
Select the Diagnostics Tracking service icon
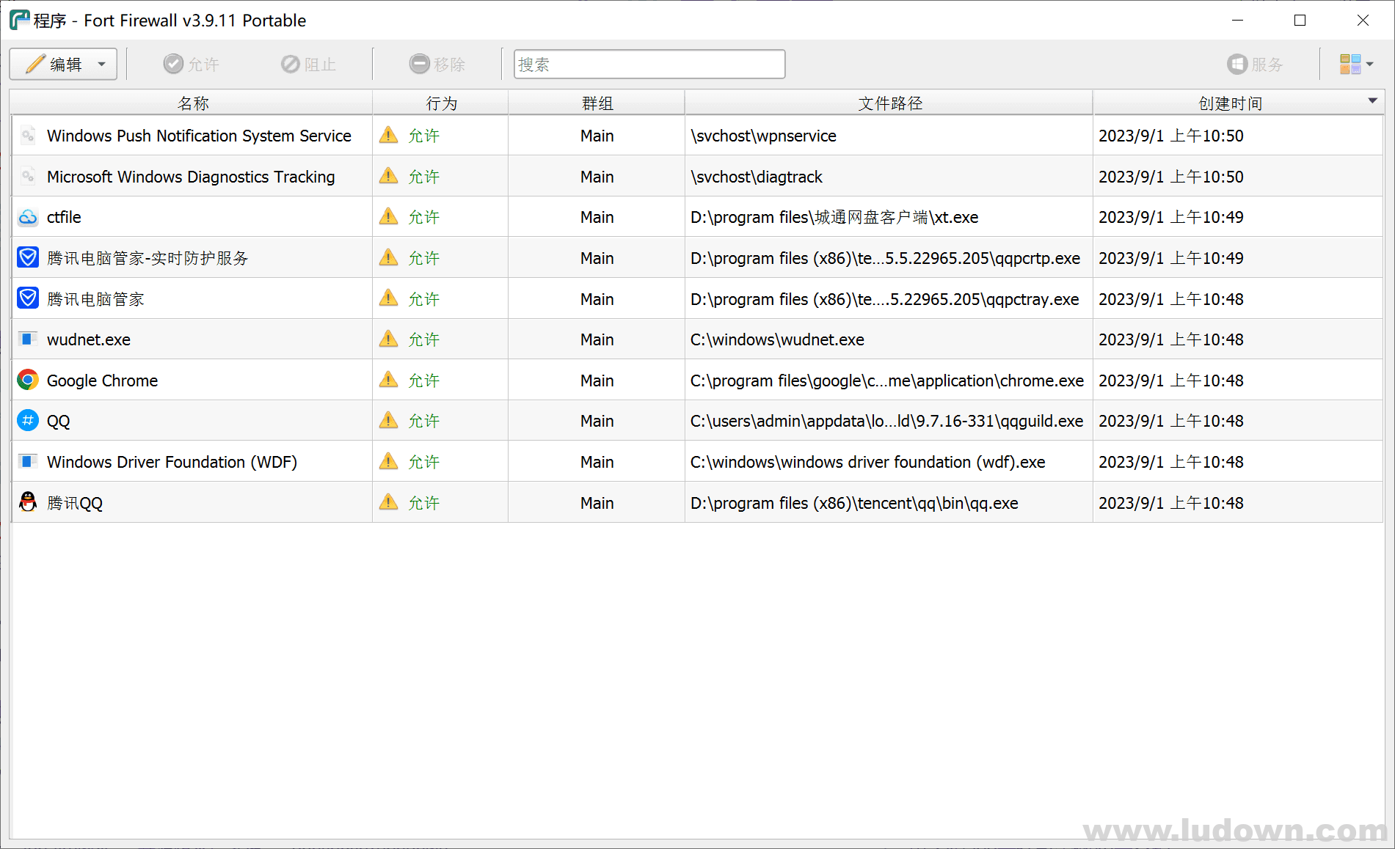[28, 177]
